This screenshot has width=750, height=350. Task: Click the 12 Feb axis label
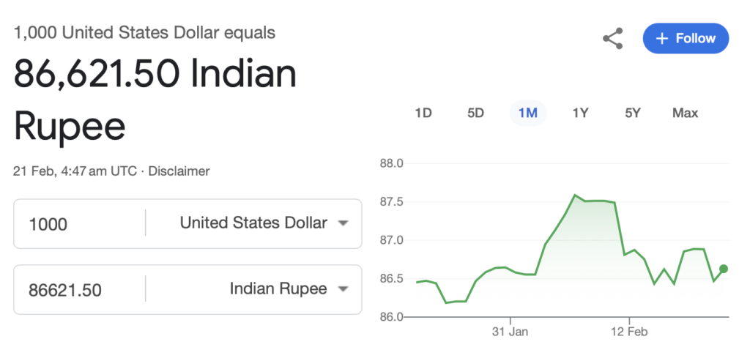coord(629,331)
